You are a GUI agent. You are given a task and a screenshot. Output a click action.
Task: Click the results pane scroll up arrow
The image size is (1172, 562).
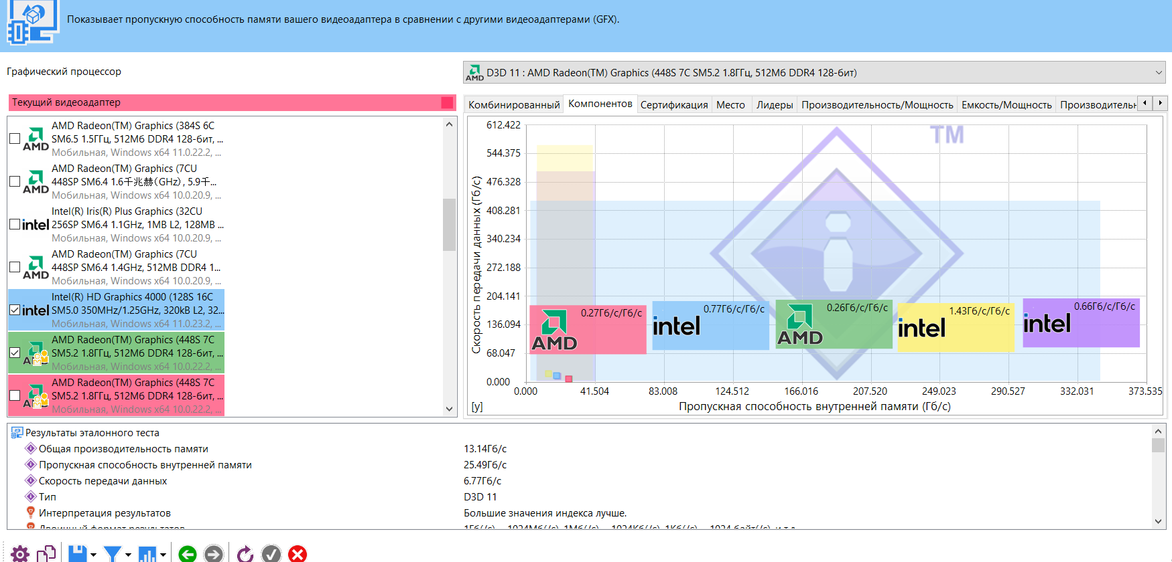coord(1158,432)
